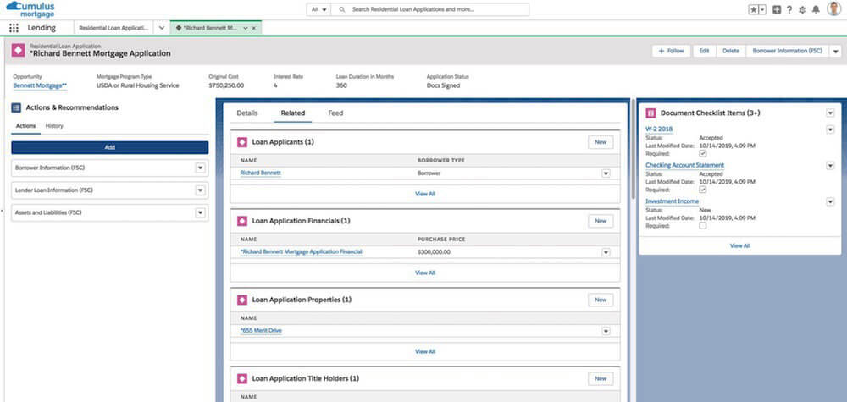Expand Assets and Liabilities (FSC) dropdown
This screenshot has height=402, width=847.
200,212
